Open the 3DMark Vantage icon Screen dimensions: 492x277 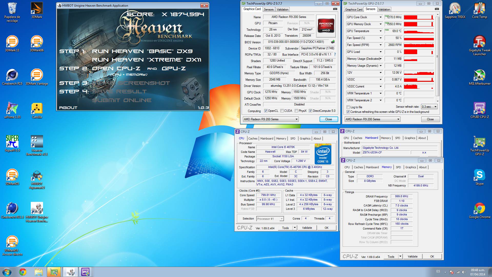point(37,77)
